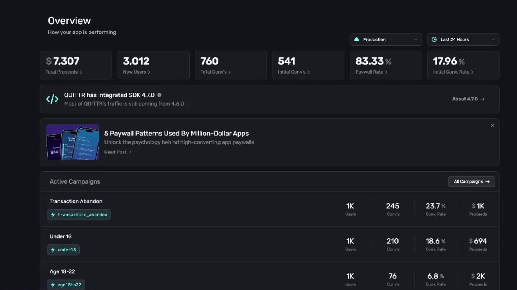This screenshot has width=517, height=290.
Task: Click the clock icon beside Last 24 Hours
Action: (x=434, y=40)
